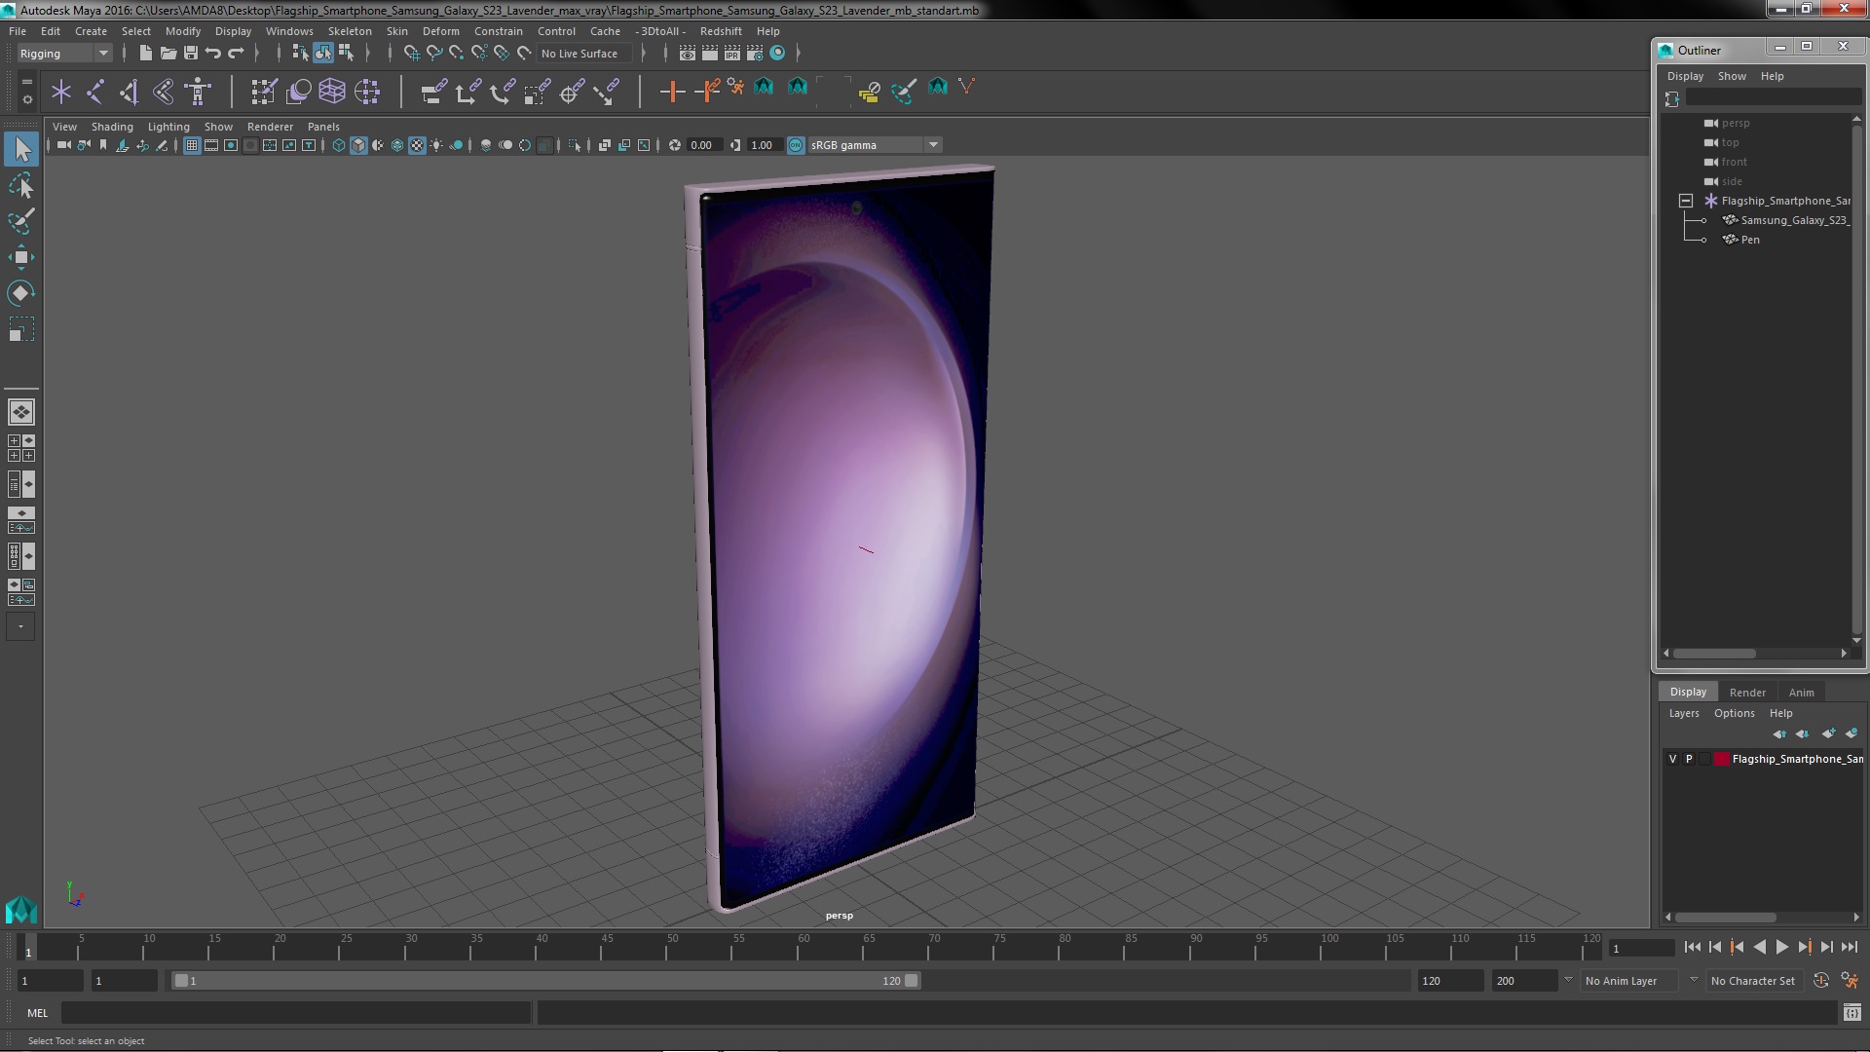Open the Skeleton menu

[x=350, y=31]
